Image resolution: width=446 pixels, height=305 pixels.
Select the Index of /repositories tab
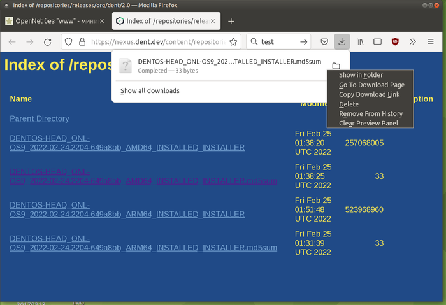[x=166, y=21]
